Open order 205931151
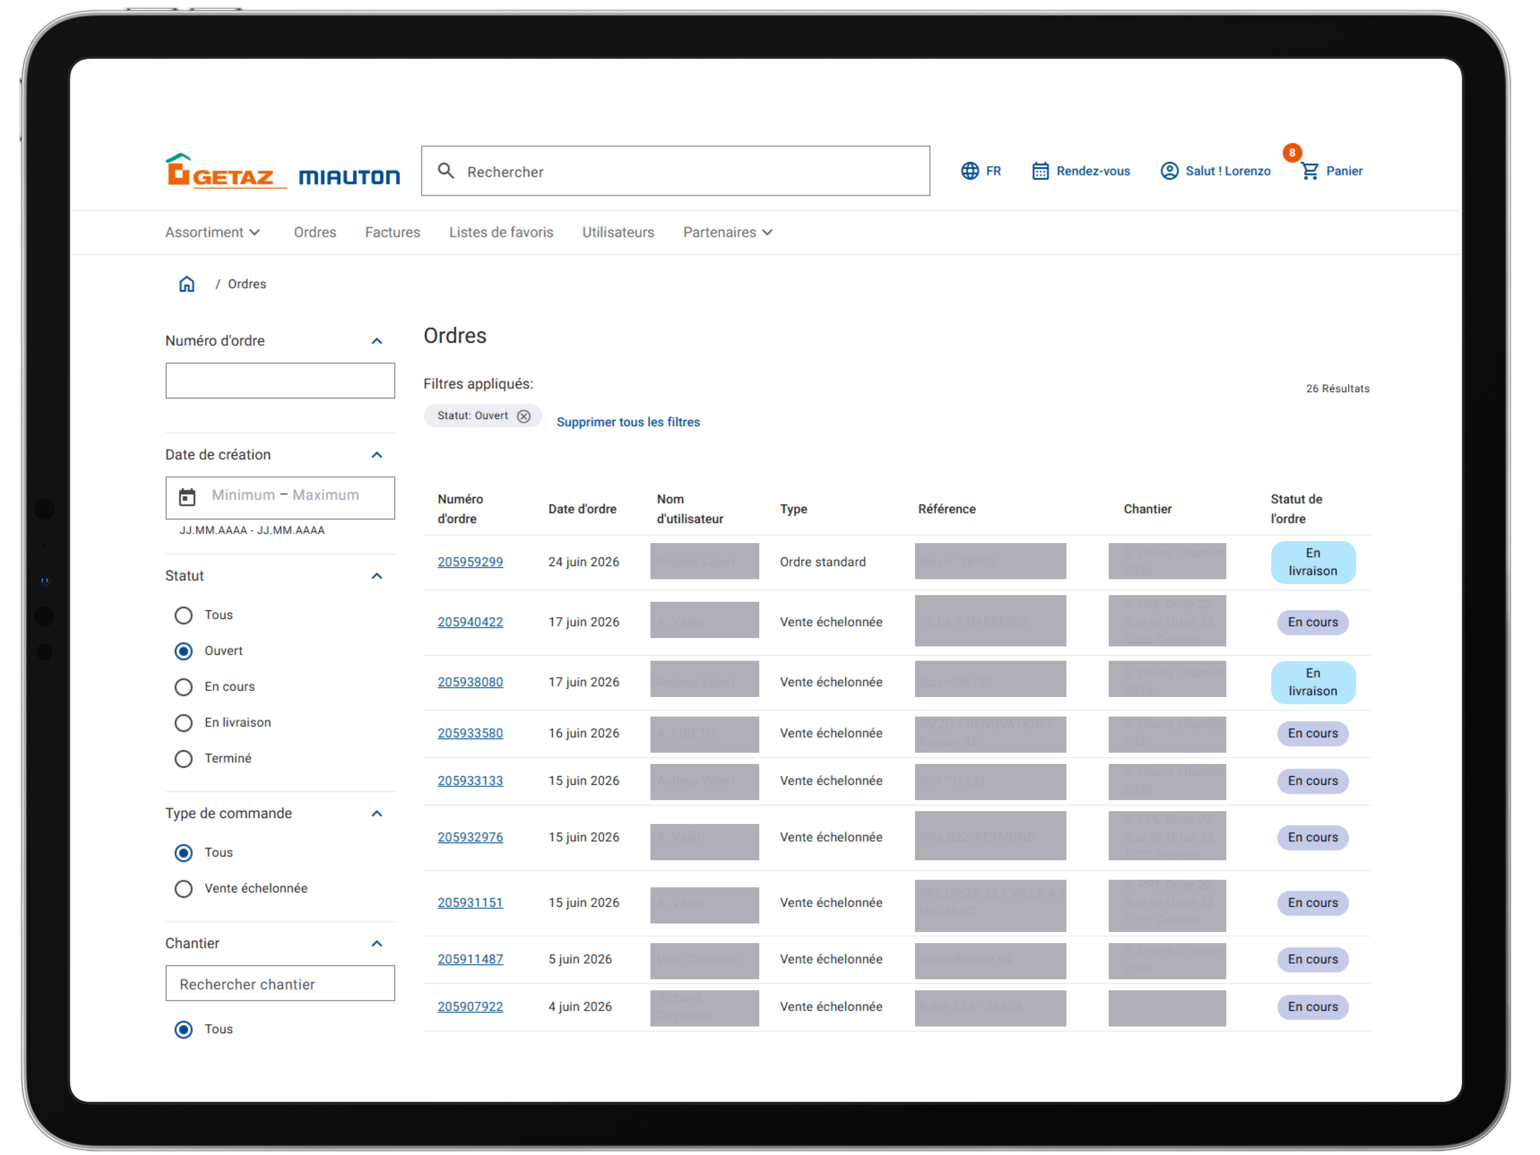 (470, 902)
